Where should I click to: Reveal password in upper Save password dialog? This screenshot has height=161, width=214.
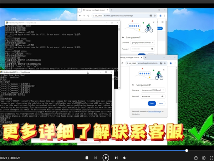coord(152,49)
